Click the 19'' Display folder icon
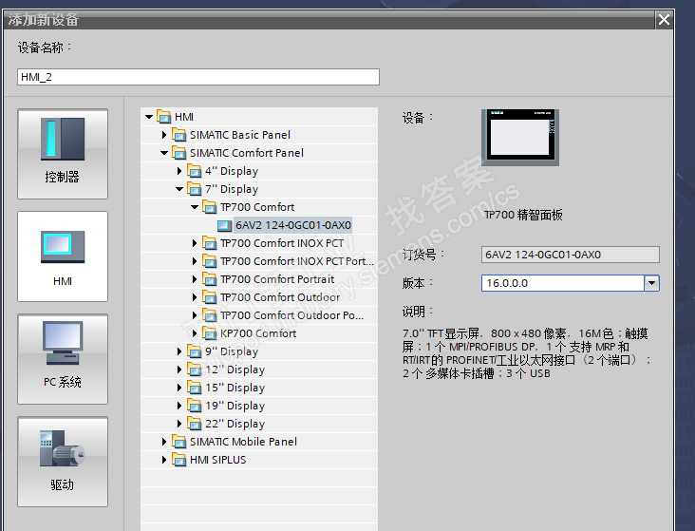Image resolution: width=695 pixels, height=531 pixels. (x=194, y=406)
